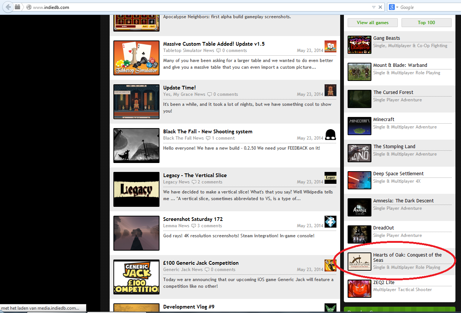461x313 pixels.
Task: Open Development Vlog #9 green avatar icon
Action: [x=331, y=307]
